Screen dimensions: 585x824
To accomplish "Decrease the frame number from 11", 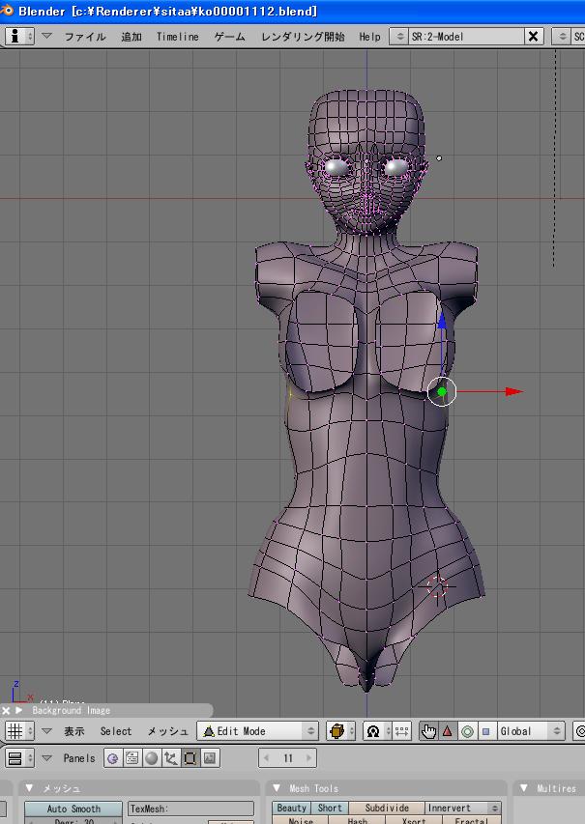I will 266,757.
